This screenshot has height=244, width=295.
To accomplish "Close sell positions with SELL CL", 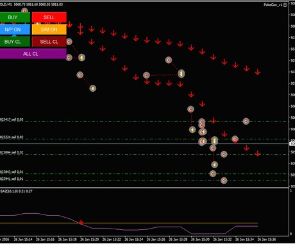I will 49,42.
